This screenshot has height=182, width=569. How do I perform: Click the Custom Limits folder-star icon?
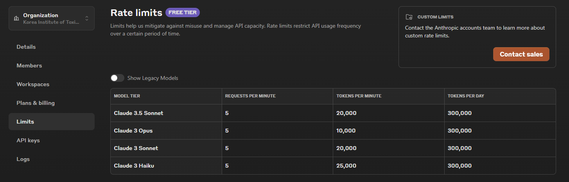(409, 17)
